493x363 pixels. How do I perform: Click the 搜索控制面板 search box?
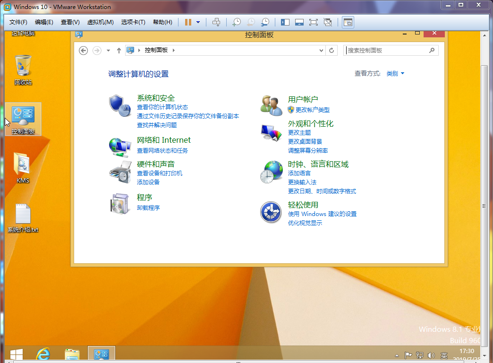coord(387,50)
